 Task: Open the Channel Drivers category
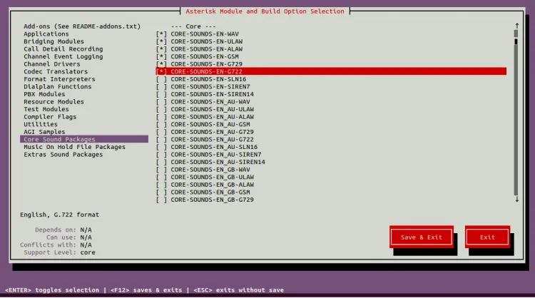[x=52, y=63]
